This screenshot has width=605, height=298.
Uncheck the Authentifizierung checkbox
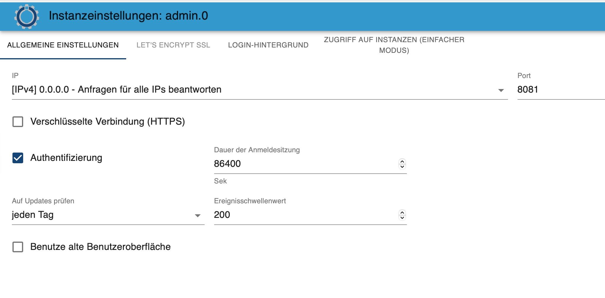coord(18,158)
